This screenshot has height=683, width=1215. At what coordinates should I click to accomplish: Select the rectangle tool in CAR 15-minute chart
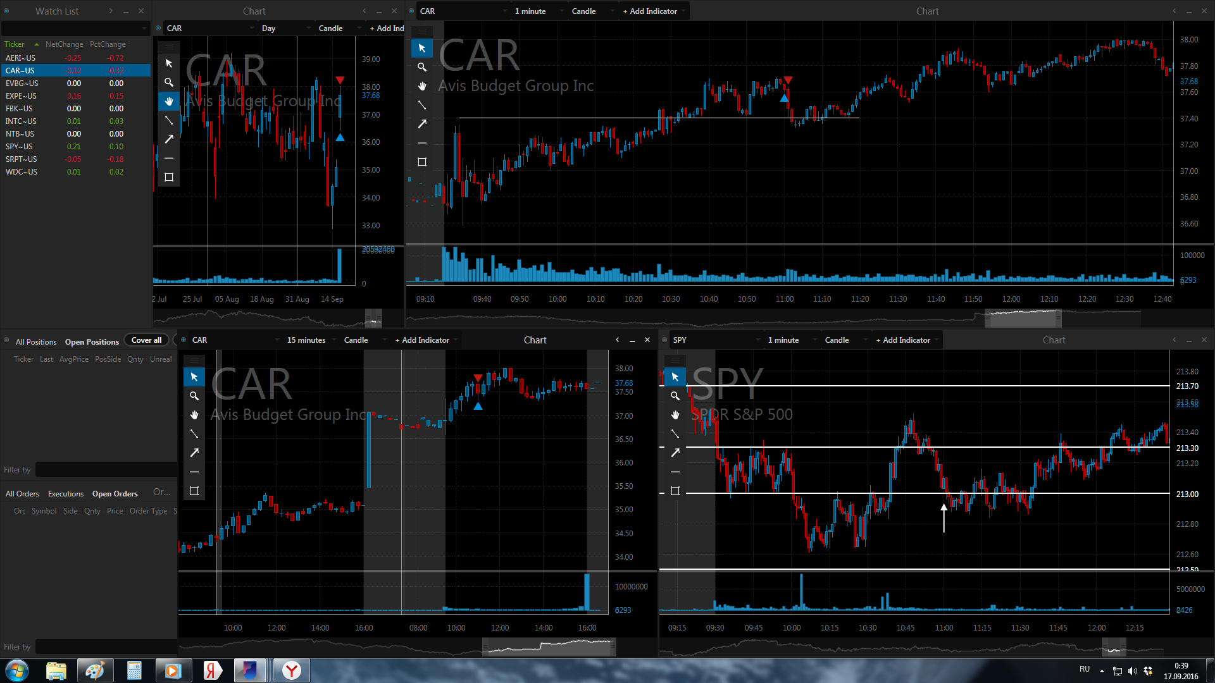(194, 491)
